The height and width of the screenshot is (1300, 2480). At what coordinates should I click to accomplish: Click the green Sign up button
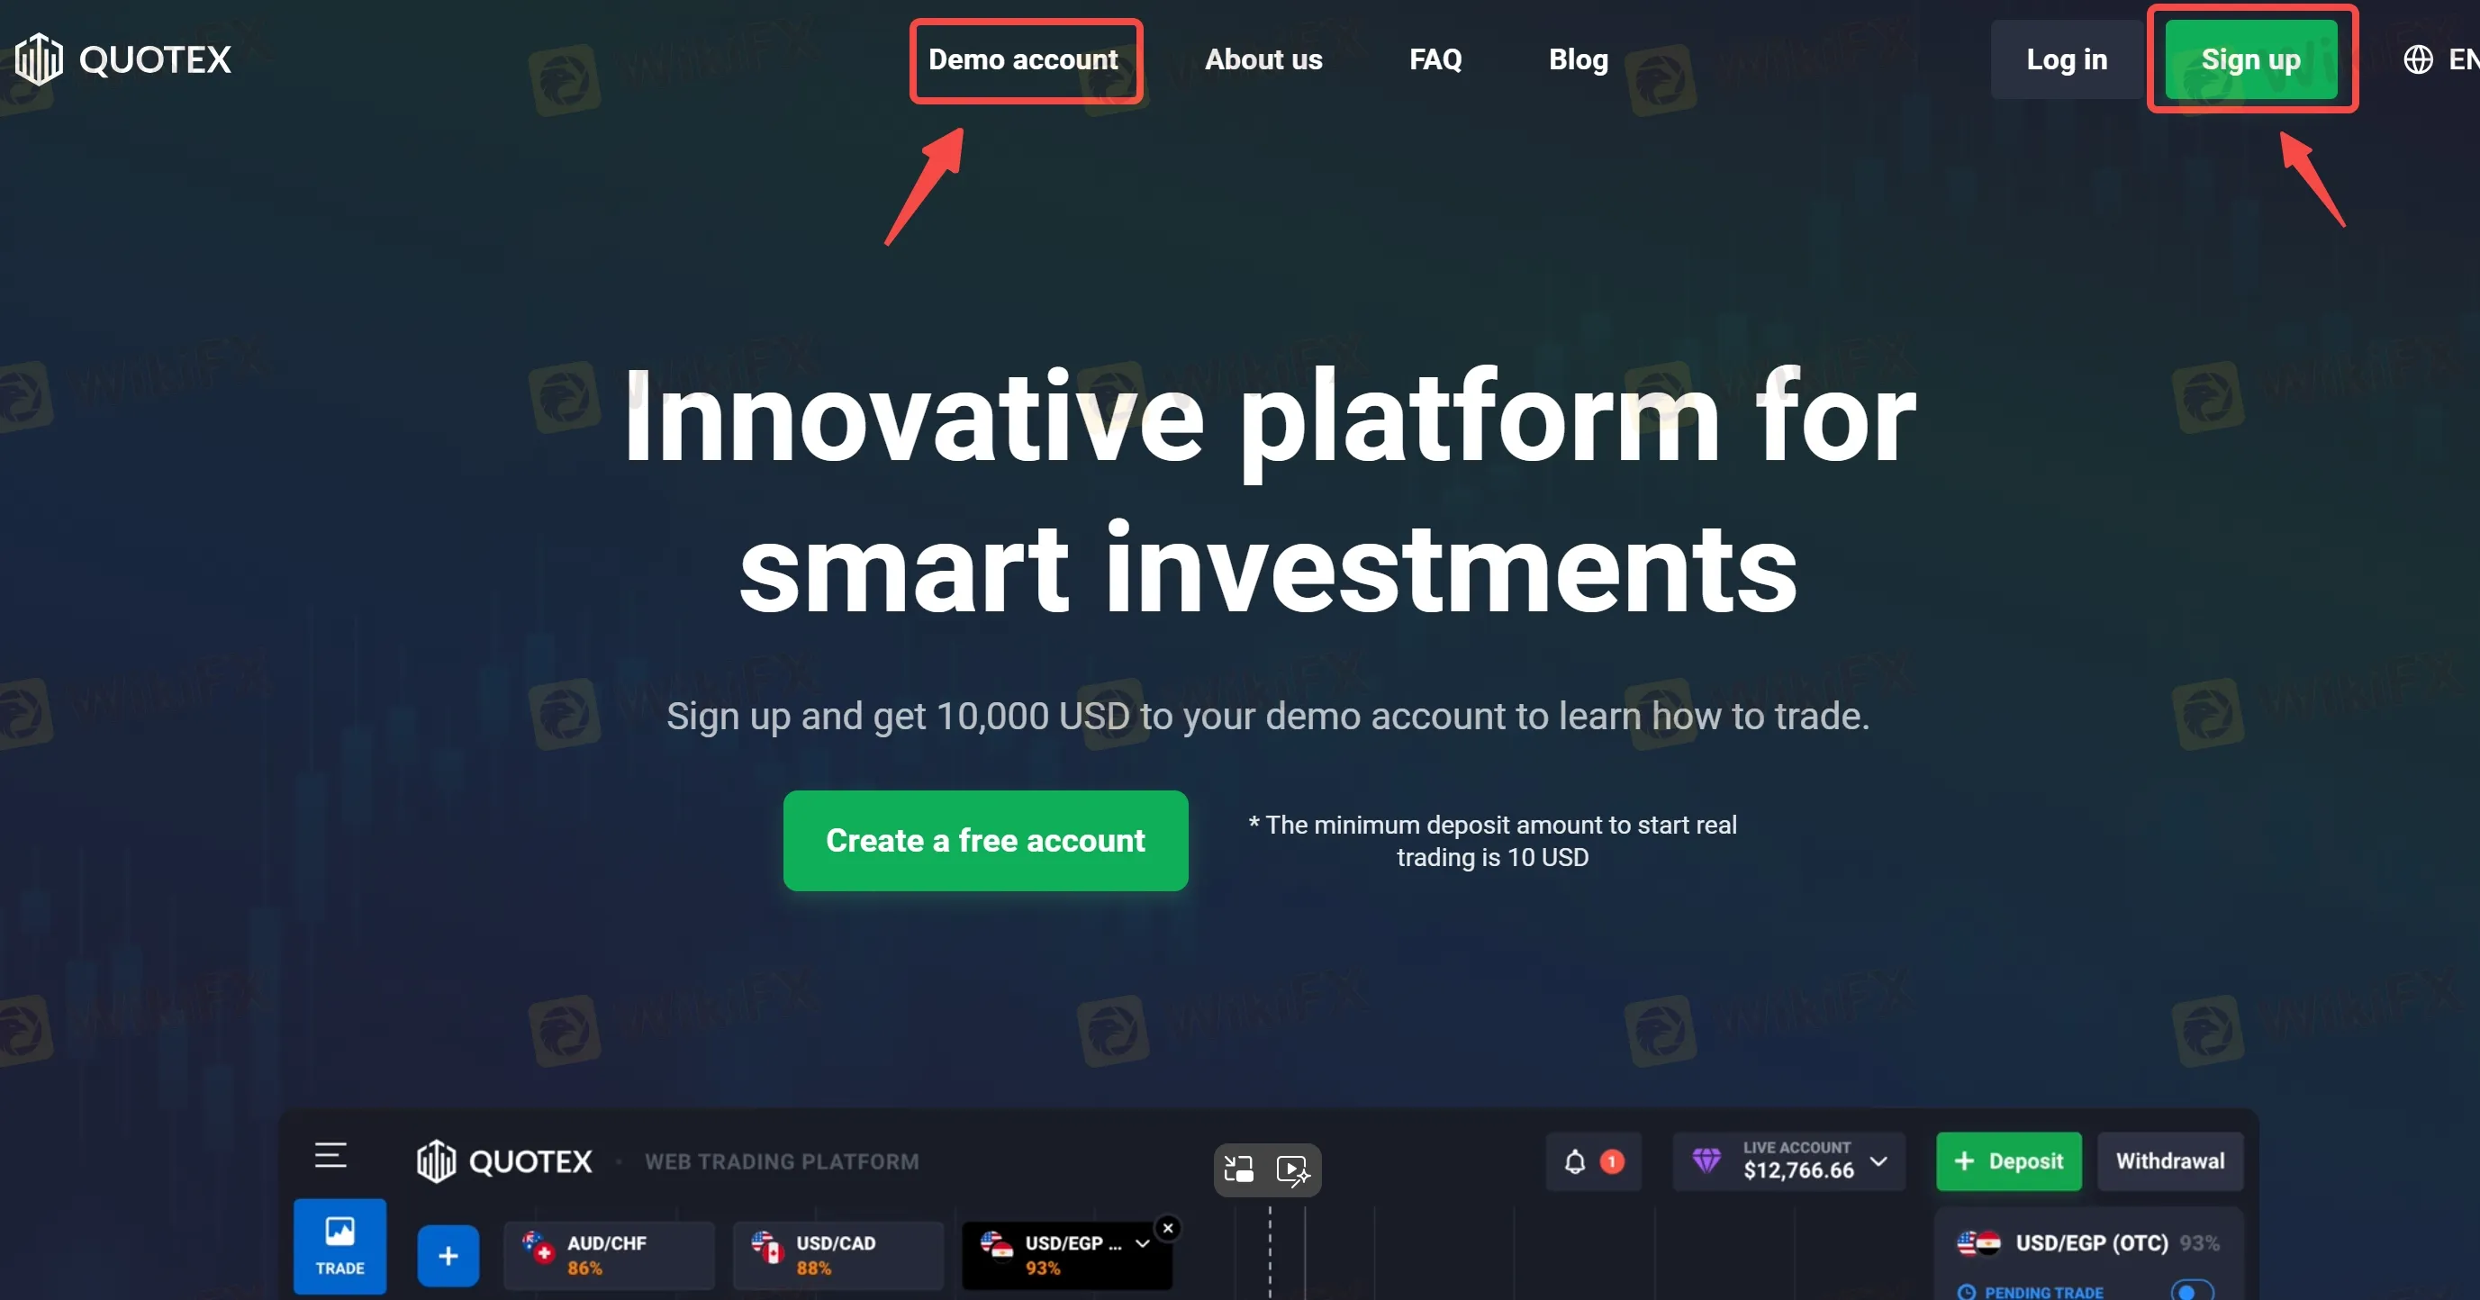click(2251, 59)
